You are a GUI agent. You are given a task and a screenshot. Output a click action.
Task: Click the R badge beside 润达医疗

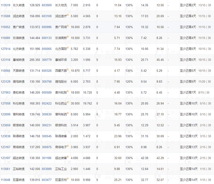click(x=68, y=15)
